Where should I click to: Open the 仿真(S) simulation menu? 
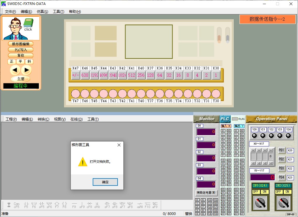click(42, 12)
